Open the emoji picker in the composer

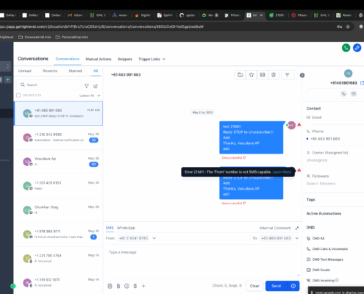coord(126,286)
